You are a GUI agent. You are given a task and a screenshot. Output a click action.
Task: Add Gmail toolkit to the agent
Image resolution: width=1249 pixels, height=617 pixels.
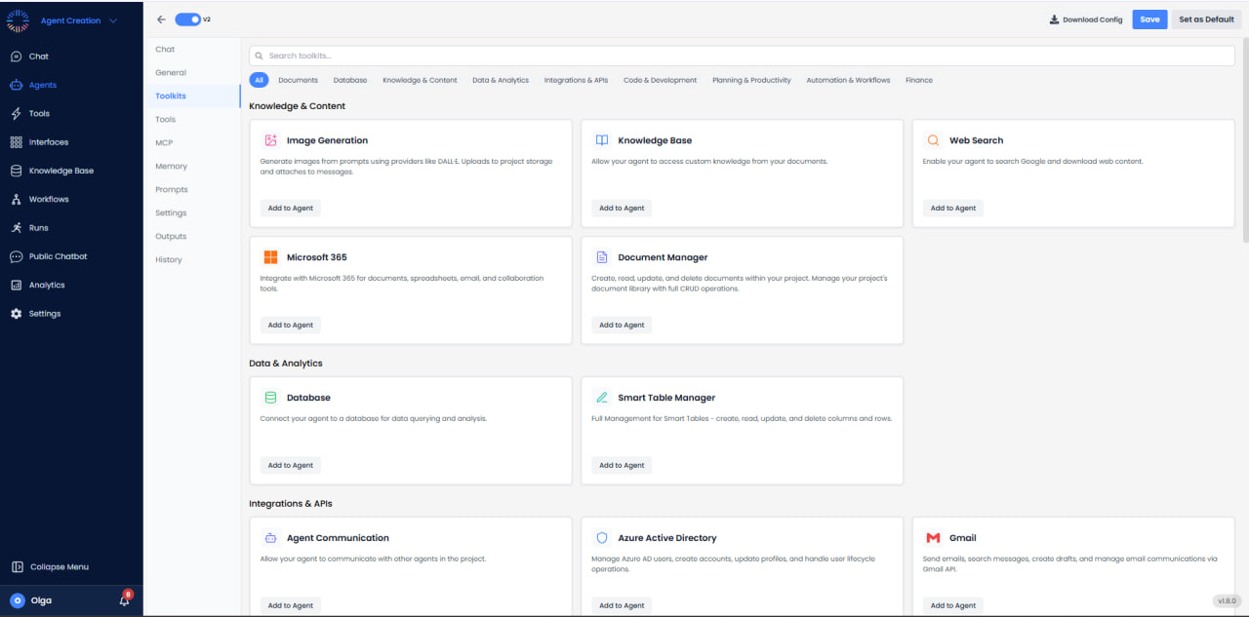(x=953, y=605)
